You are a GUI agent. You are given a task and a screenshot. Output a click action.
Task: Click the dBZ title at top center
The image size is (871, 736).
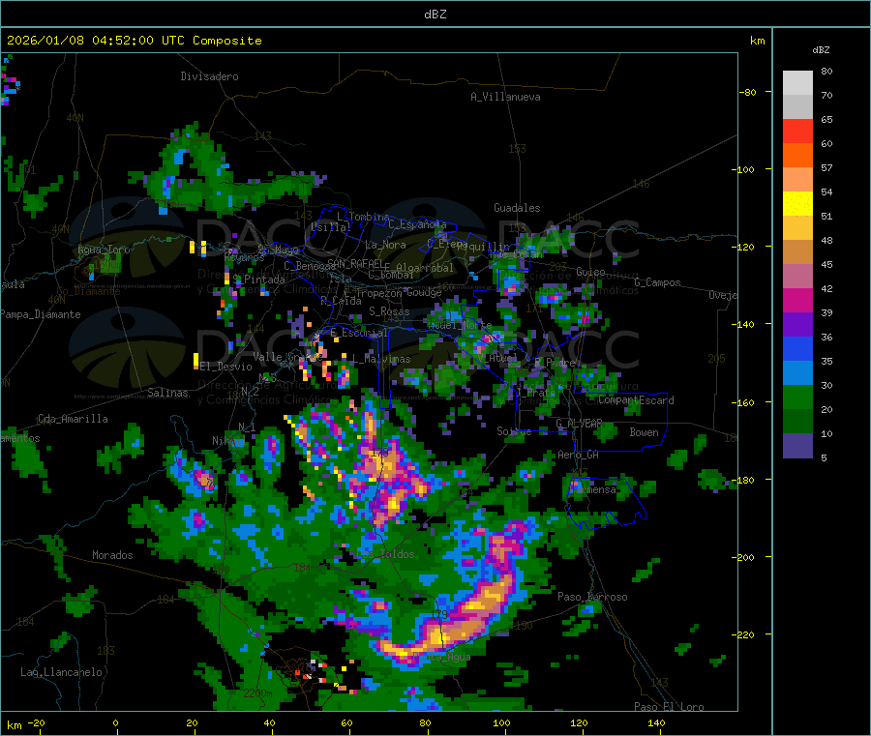tap(435, 15)
